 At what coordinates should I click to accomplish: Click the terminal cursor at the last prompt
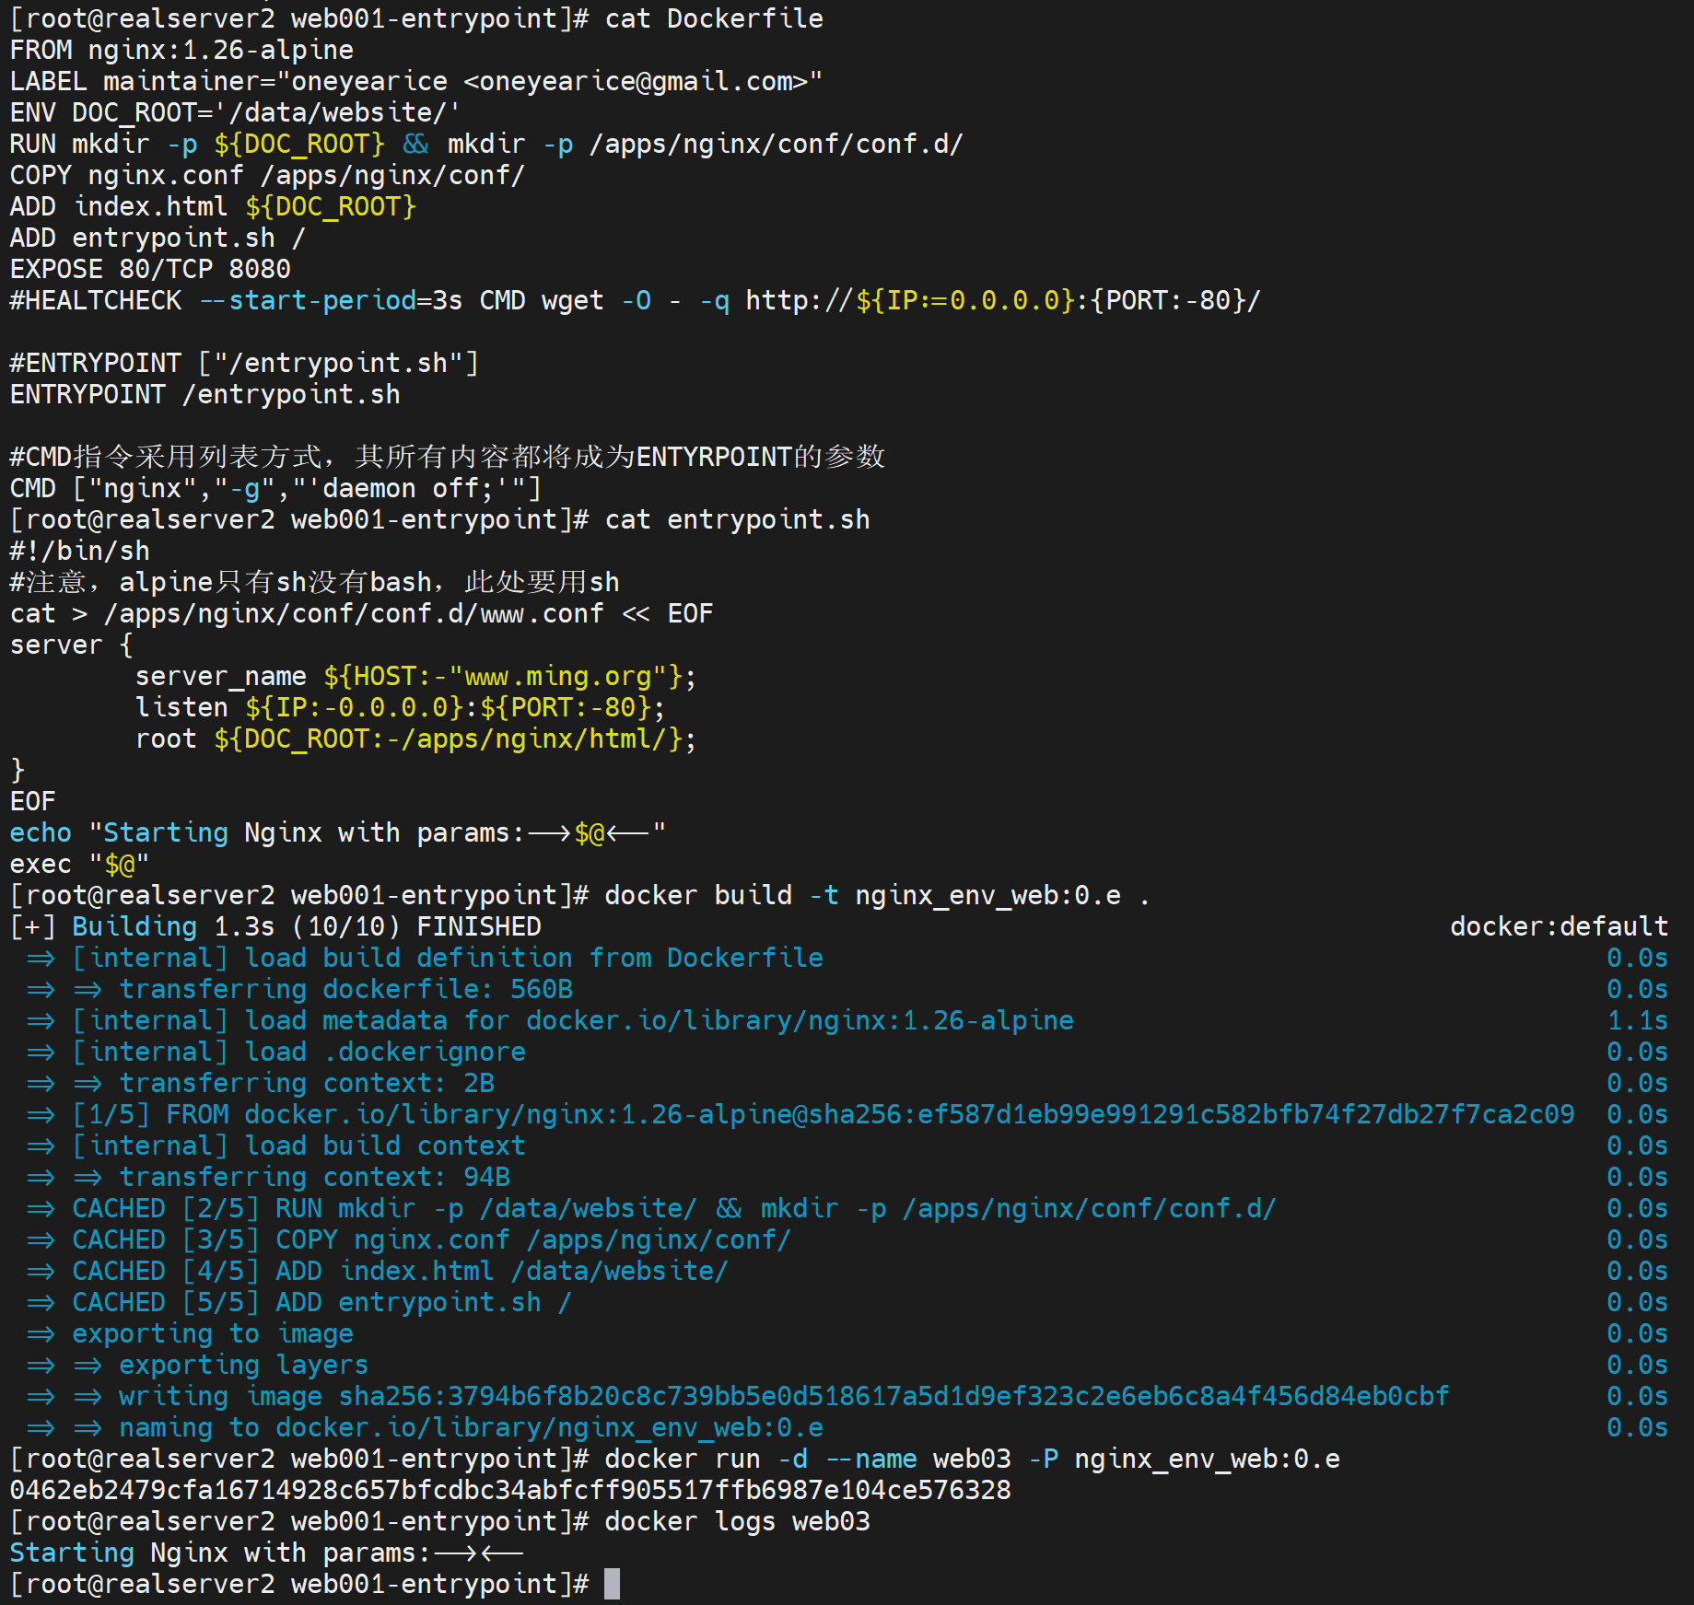(612, 1584)
